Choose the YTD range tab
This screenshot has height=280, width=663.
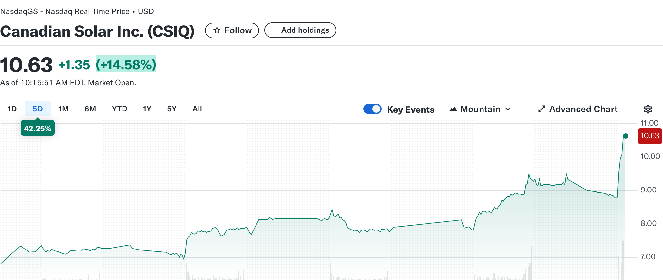[120, 109]
